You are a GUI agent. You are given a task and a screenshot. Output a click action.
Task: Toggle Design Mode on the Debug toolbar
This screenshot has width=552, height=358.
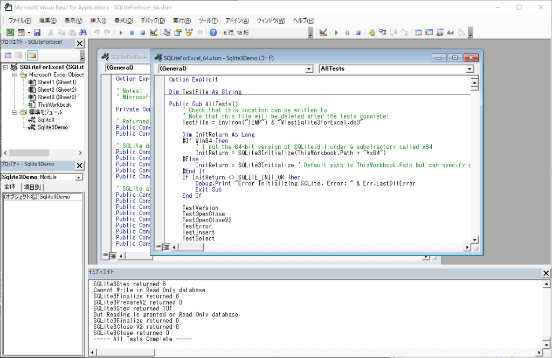[323, 33]
